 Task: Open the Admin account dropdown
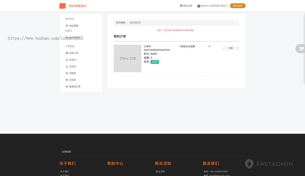click(x=213, y=6)
